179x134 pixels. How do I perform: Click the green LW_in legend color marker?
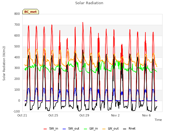coord(86,129)
